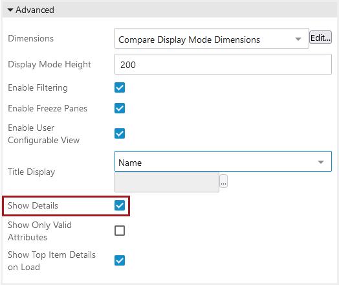Click the Dimensions label text
Viewport: 339px width, 285px height.
coord(30,38)
